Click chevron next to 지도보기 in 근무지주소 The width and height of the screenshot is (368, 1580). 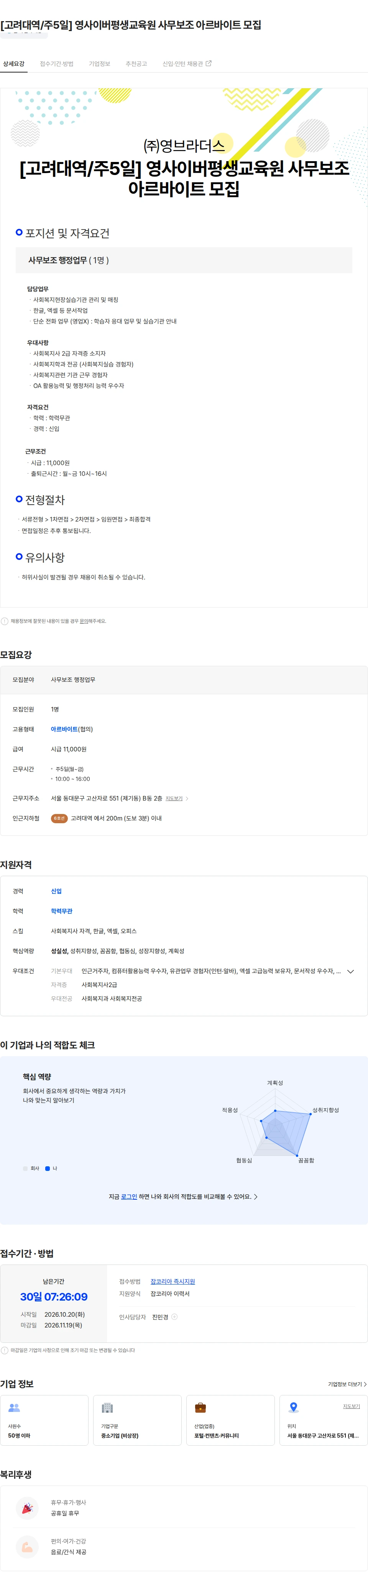[x=187, y=799]
